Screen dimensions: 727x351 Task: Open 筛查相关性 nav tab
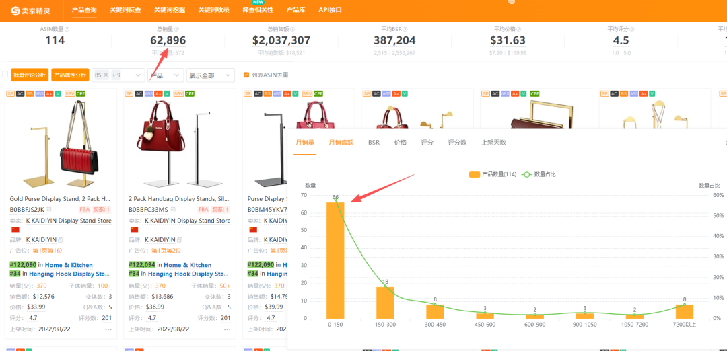(x=258, y=9)
